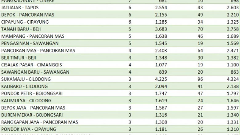Image resolution: width=240 pixels, height=135 pixels.
Task: Select the value "43" in Jatijajar row
Action: pos(200,7)
